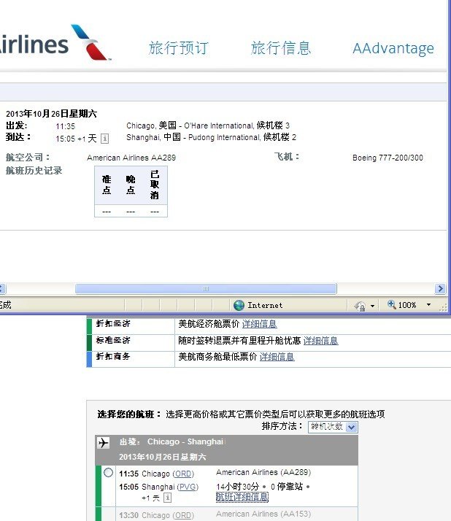Open the AAdvantage menu
The height and width of the screenshot is (521, 451).
pyautogui.click(x=393, y=49)
